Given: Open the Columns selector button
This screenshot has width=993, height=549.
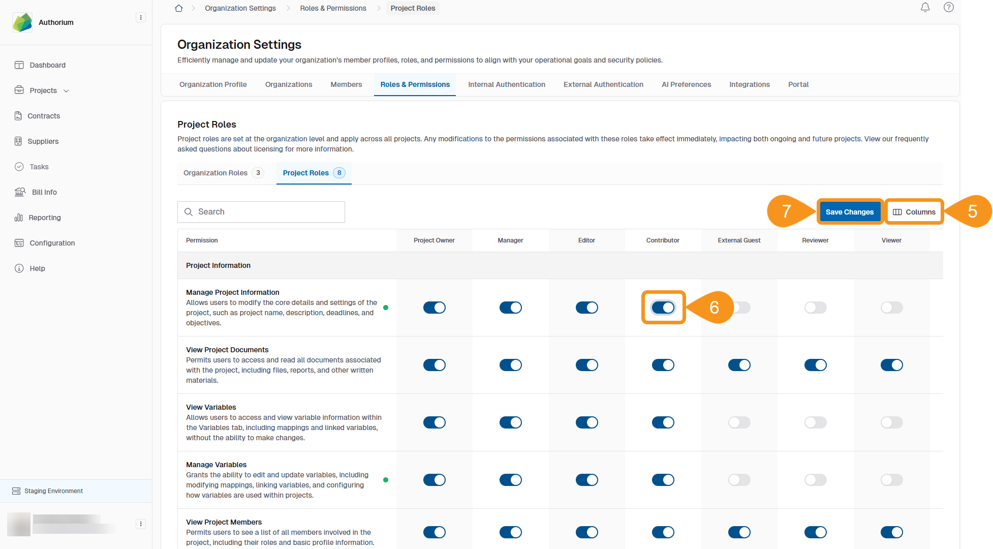Looking at the screenshot, I should (914, 212).
